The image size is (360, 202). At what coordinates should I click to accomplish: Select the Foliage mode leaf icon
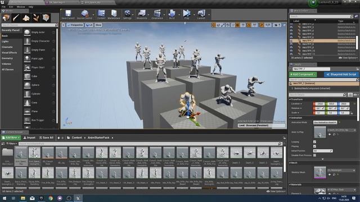[36, 18]
